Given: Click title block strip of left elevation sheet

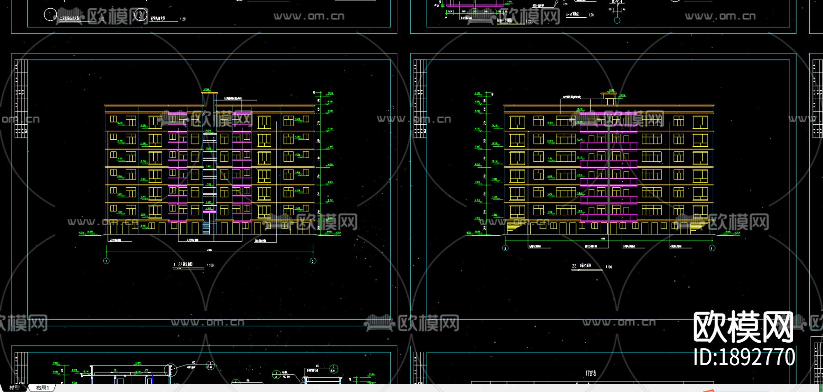Looking at the screenshot, I should [21, 98].
